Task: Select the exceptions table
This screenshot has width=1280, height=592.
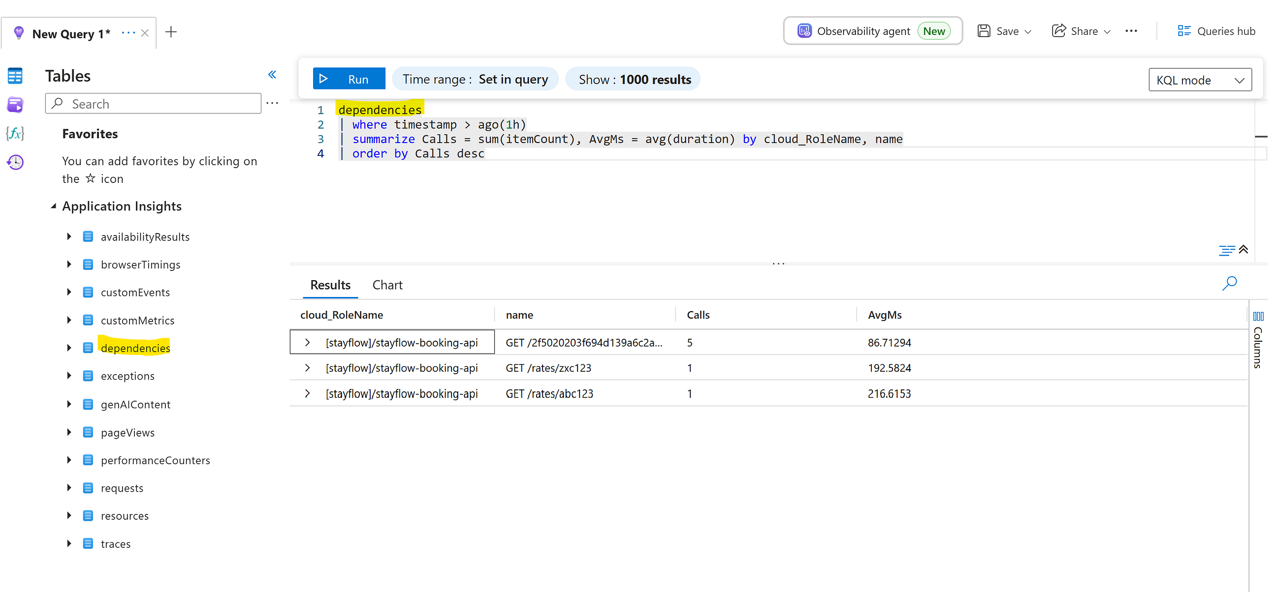Action: click(x=128, y=376)
